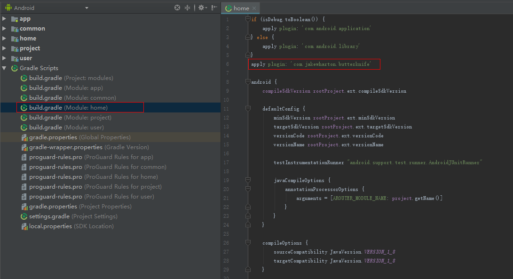Screen dimensions: 513x279
Task: Open the Android view dropdown
Action: (x=87, y=8)
